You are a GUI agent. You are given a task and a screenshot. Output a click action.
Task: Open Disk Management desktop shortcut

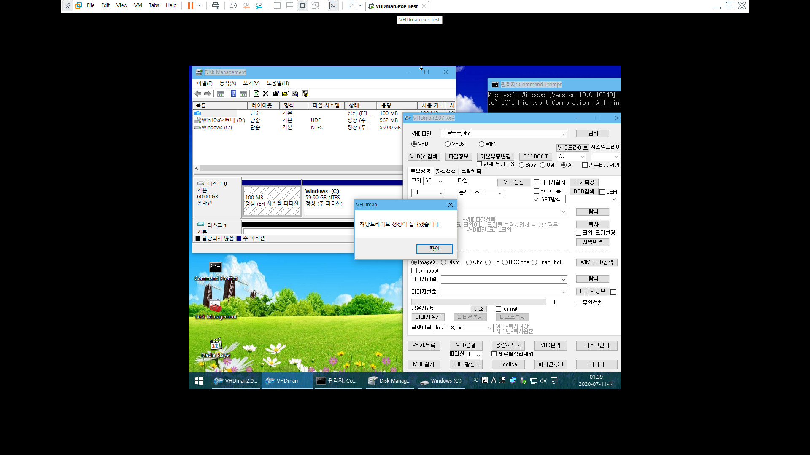point(216,309)
